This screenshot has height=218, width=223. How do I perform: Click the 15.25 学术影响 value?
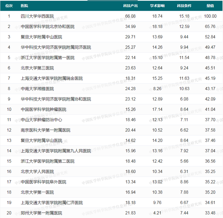157,78
